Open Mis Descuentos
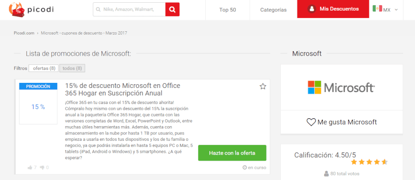415x180 pixels. pos(333,9)
